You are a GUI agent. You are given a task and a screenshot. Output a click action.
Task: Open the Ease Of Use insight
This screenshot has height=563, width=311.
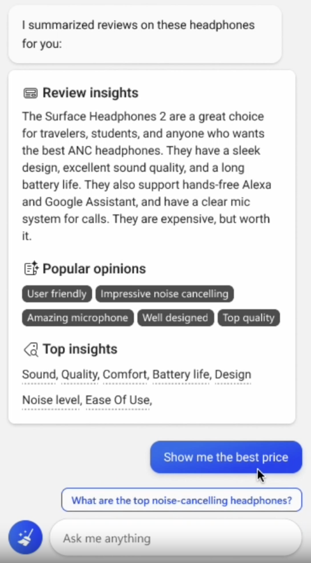point(117,401)
